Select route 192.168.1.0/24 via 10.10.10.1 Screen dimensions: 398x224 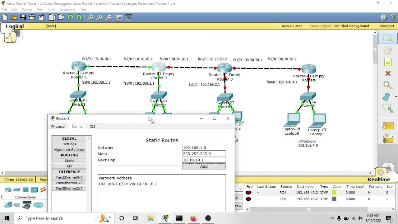pos(128,184)
